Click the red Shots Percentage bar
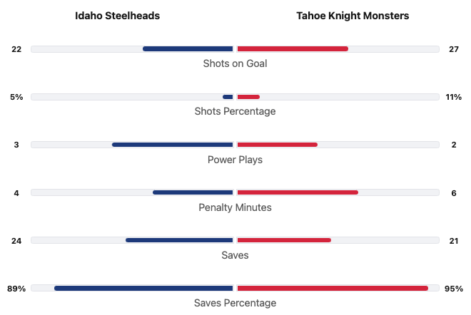Screen dimensions: 471x315 coord(248,97)
